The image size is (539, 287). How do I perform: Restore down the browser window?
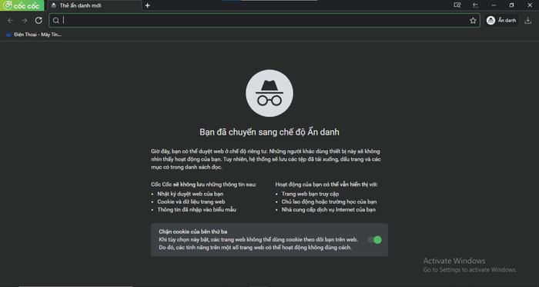tap(511, 5)
